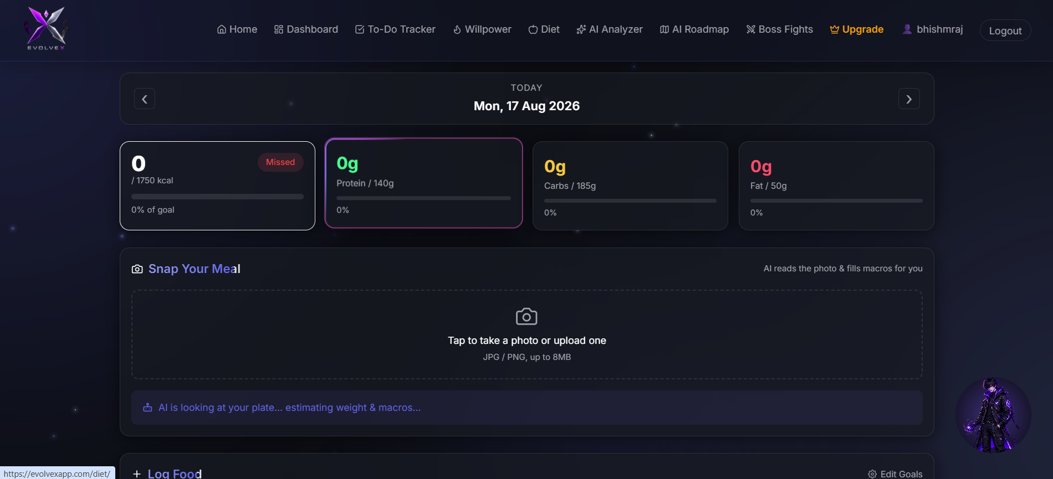Select the Protein macro card
1053x479 pixels.
[423, 183]
